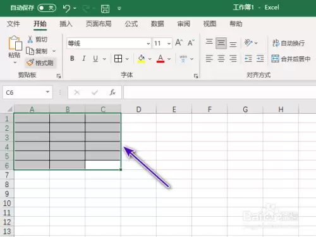Apply the red font color

point(161,59)
